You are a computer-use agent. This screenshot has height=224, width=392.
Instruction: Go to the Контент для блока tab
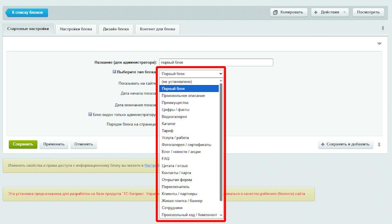coord(157,29)
